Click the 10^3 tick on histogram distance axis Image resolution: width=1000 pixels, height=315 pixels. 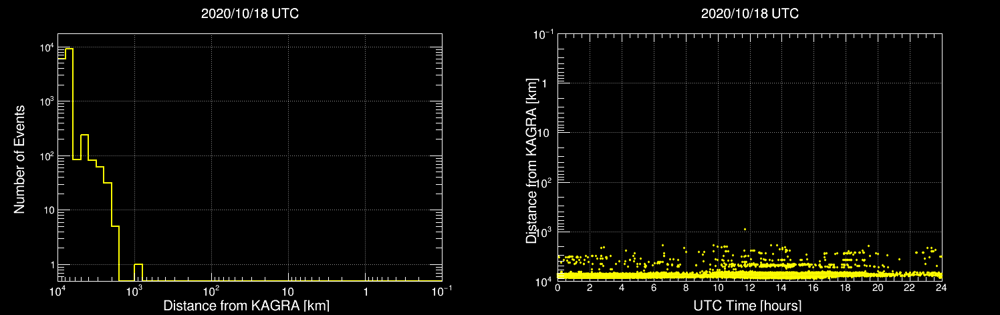point(134,290)
